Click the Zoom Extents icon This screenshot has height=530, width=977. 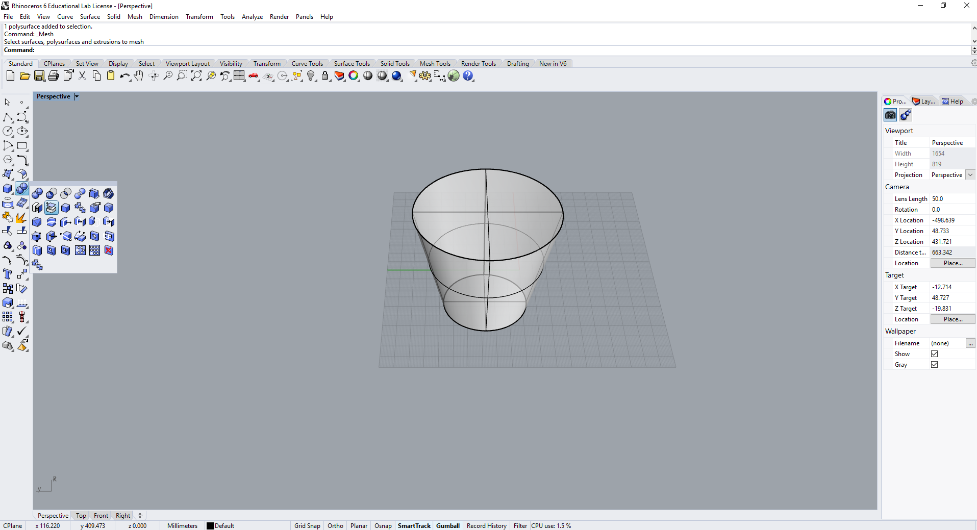coord(196,76)
